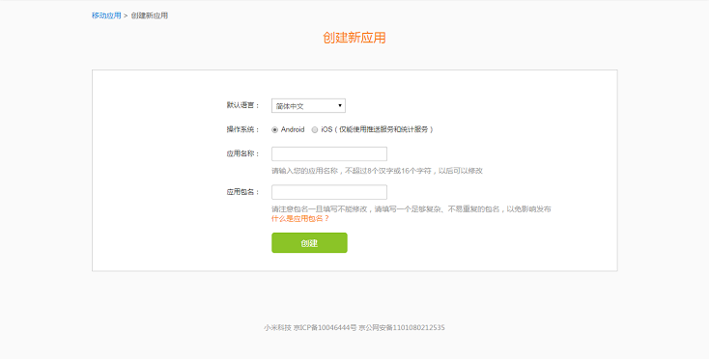Screen dimensions: 709x359
Task: Click the 小米科技 ICP footer text
Action: 354,328
